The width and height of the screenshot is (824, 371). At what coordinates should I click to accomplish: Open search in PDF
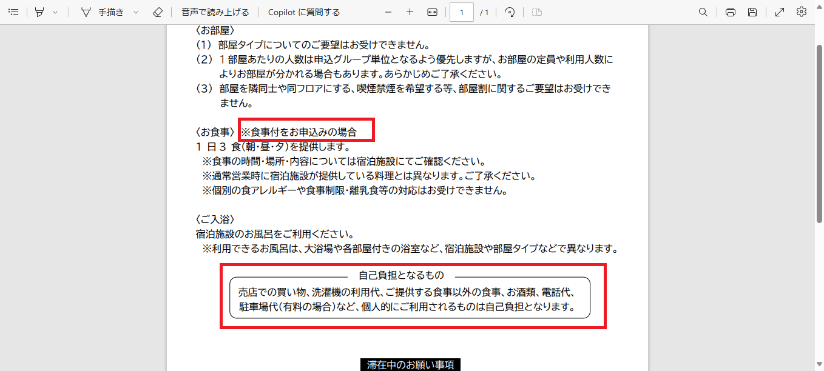point(703,12)
